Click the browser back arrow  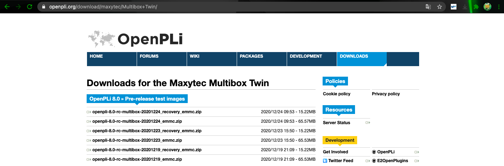pyautogui.click(x=7, y=7)
